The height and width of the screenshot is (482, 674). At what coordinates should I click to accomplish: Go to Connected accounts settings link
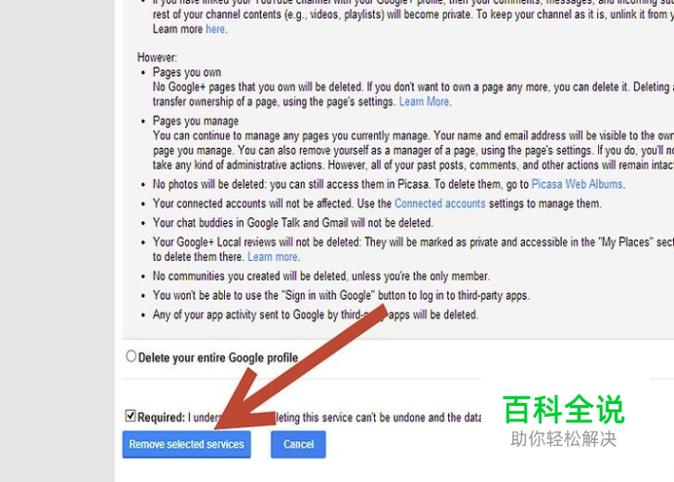[439, 204]
